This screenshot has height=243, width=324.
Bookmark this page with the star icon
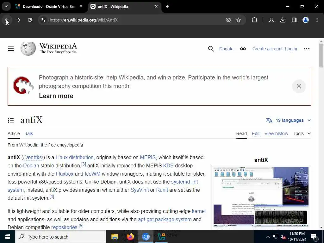[x=239, y=20]
